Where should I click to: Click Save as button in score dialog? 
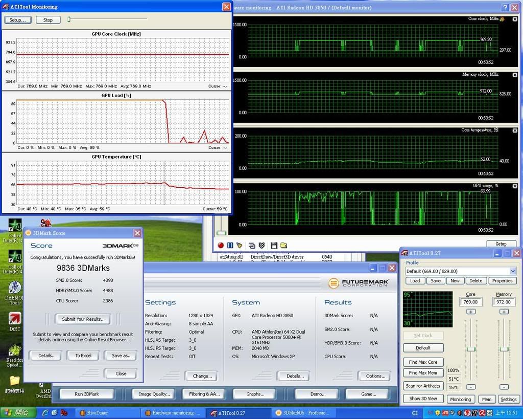pos(122,356)
